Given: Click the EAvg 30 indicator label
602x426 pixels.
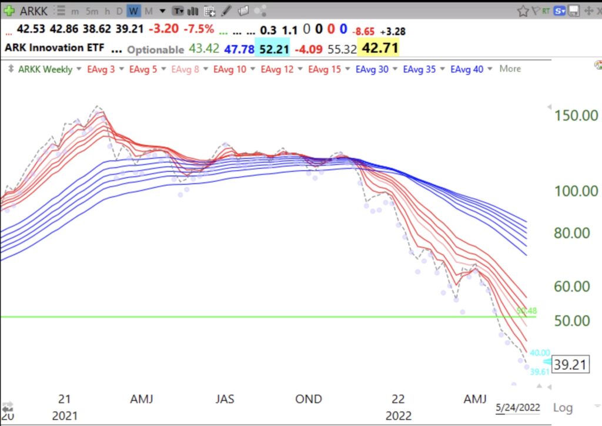Looking at the screenshot, I should 372,69.
